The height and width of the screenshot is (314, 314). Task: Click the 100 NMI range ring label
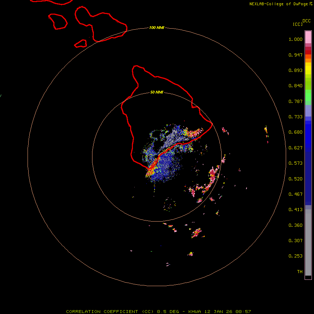coord(157,28)
